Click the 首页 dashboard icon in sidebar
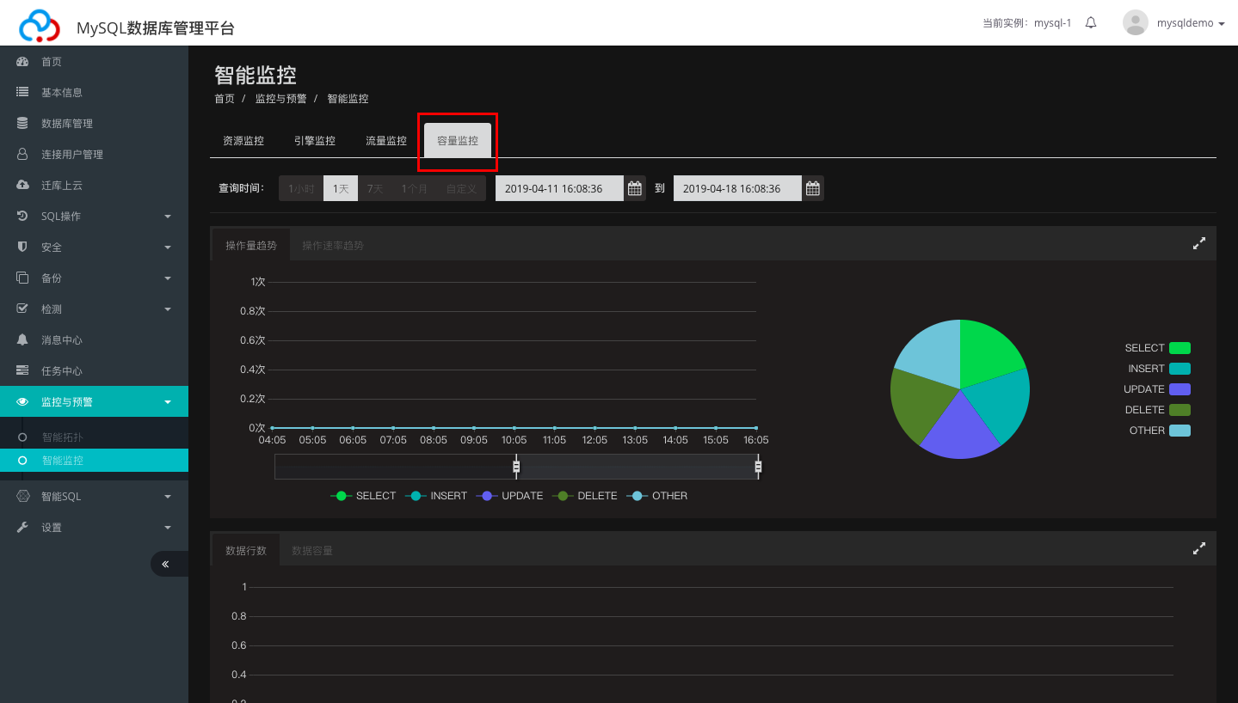1238x703 pixels. click(x=23, y=62)
